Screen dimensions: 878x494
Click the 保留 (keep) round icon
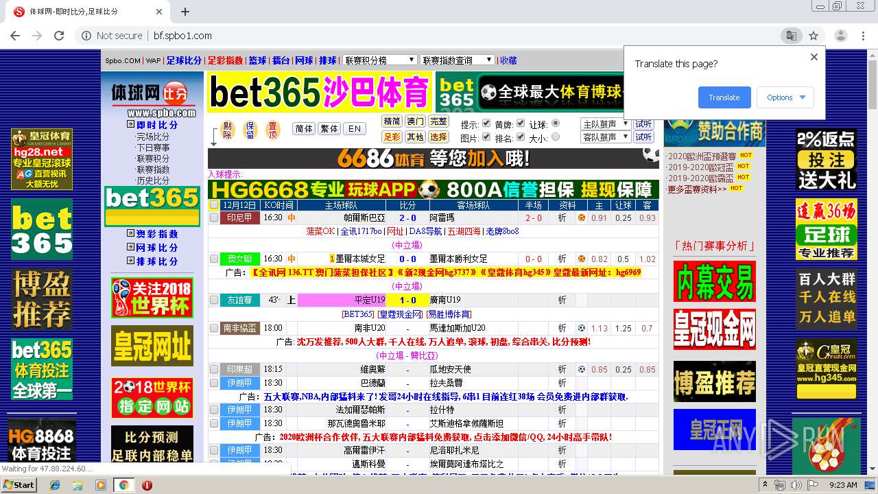coord(250,130)
